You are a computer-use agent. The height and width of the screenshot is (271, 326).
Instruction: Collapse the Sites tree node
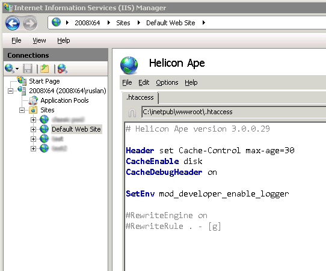click(22, 111)
